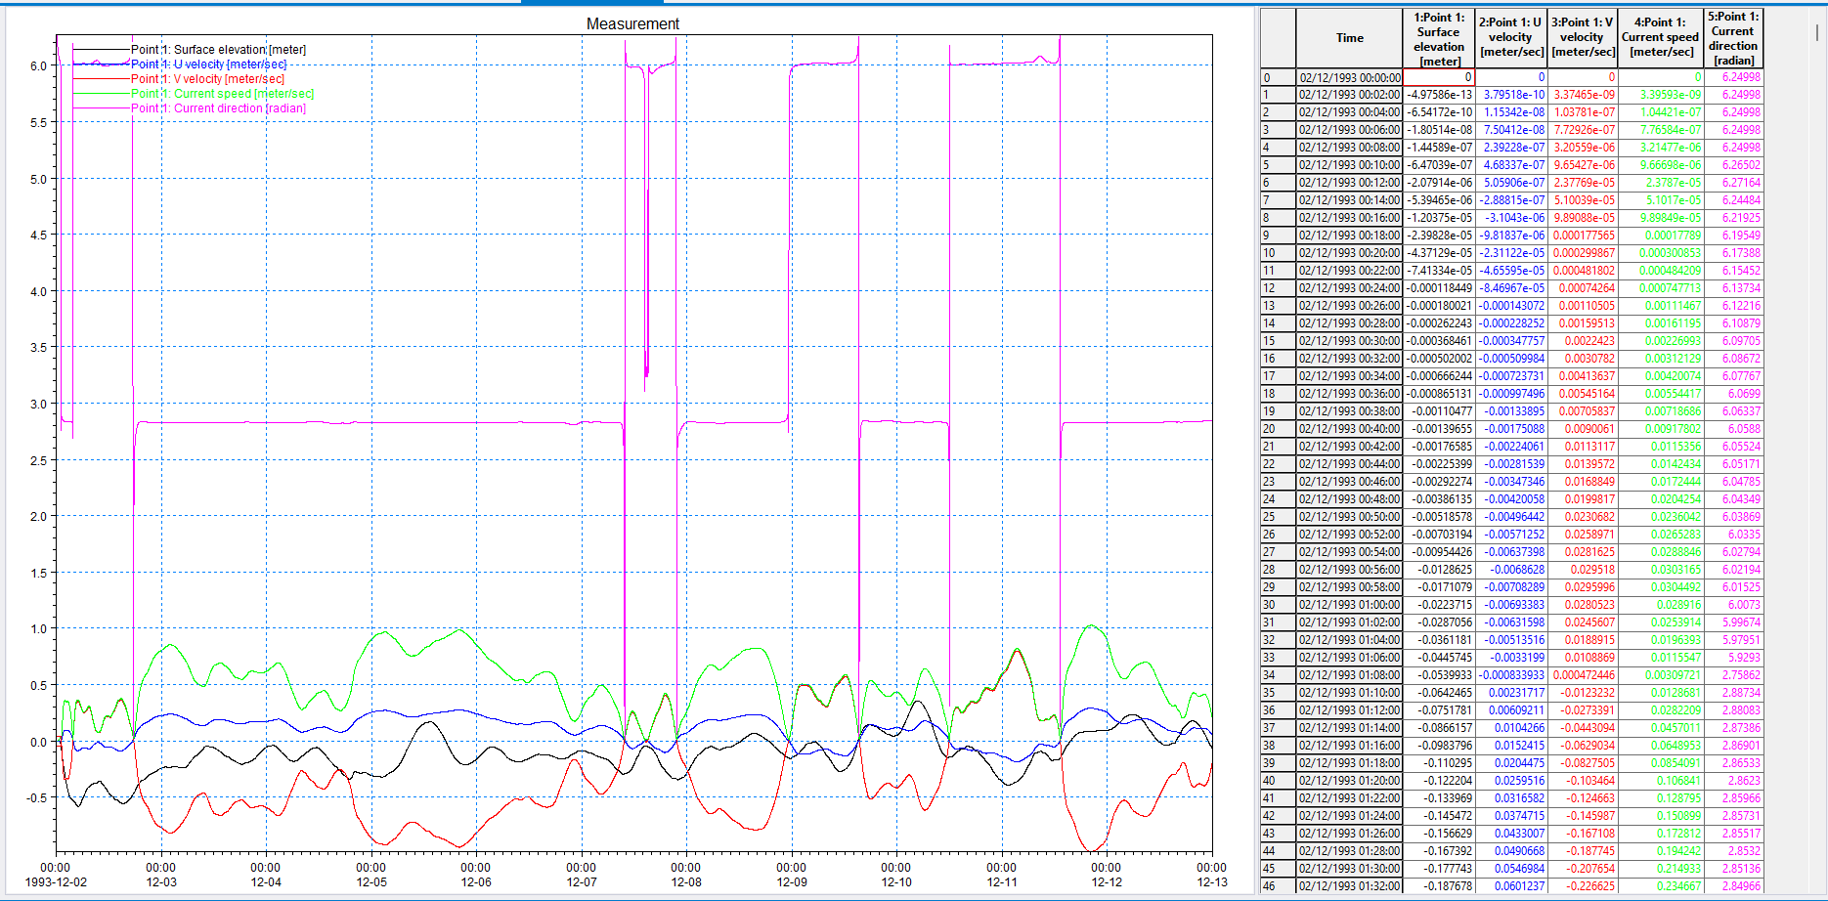Select the Surface elevation column header
Viewport: 1828px width, 901px height.
(x=1439, y=38)
